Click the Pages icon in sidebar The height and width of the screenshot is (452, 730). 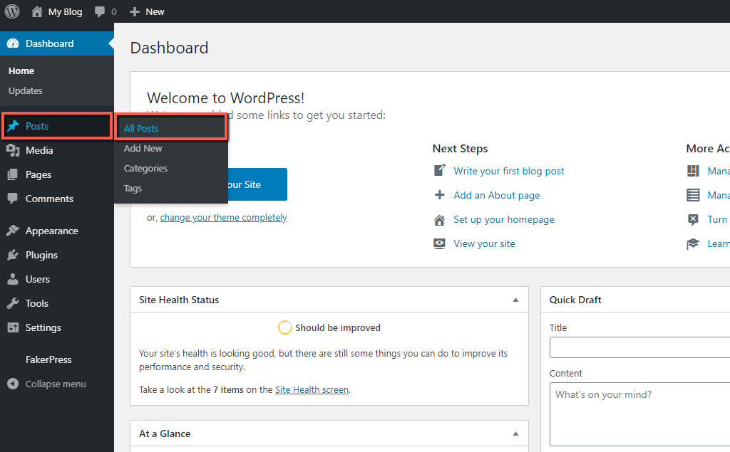point(13,174)
